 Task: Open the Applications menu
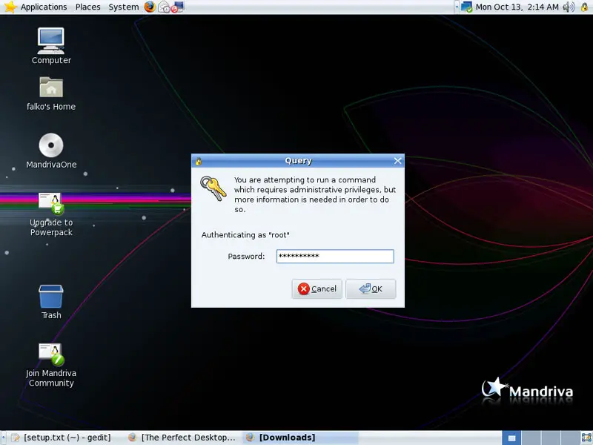44,7
